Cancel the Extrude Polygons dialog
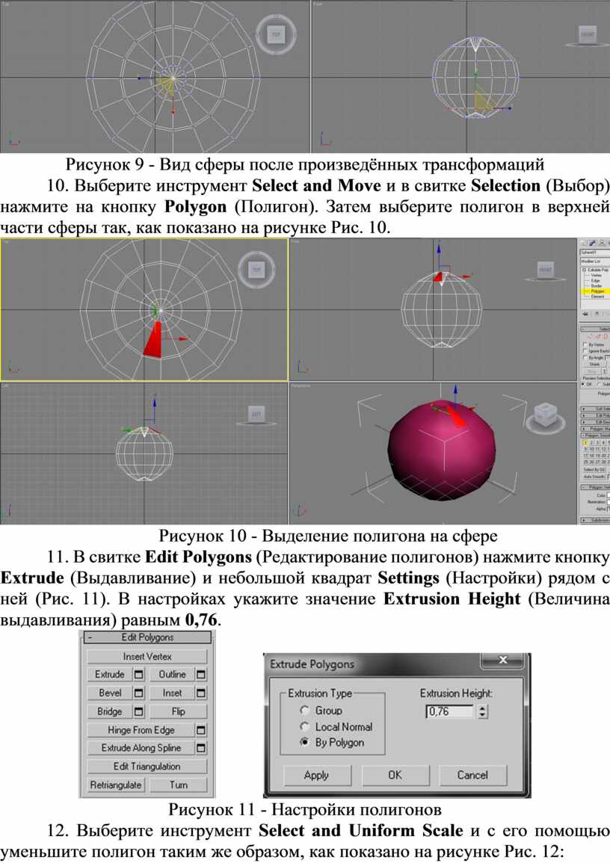Screen dimensions: 610x863 (472, 775)
